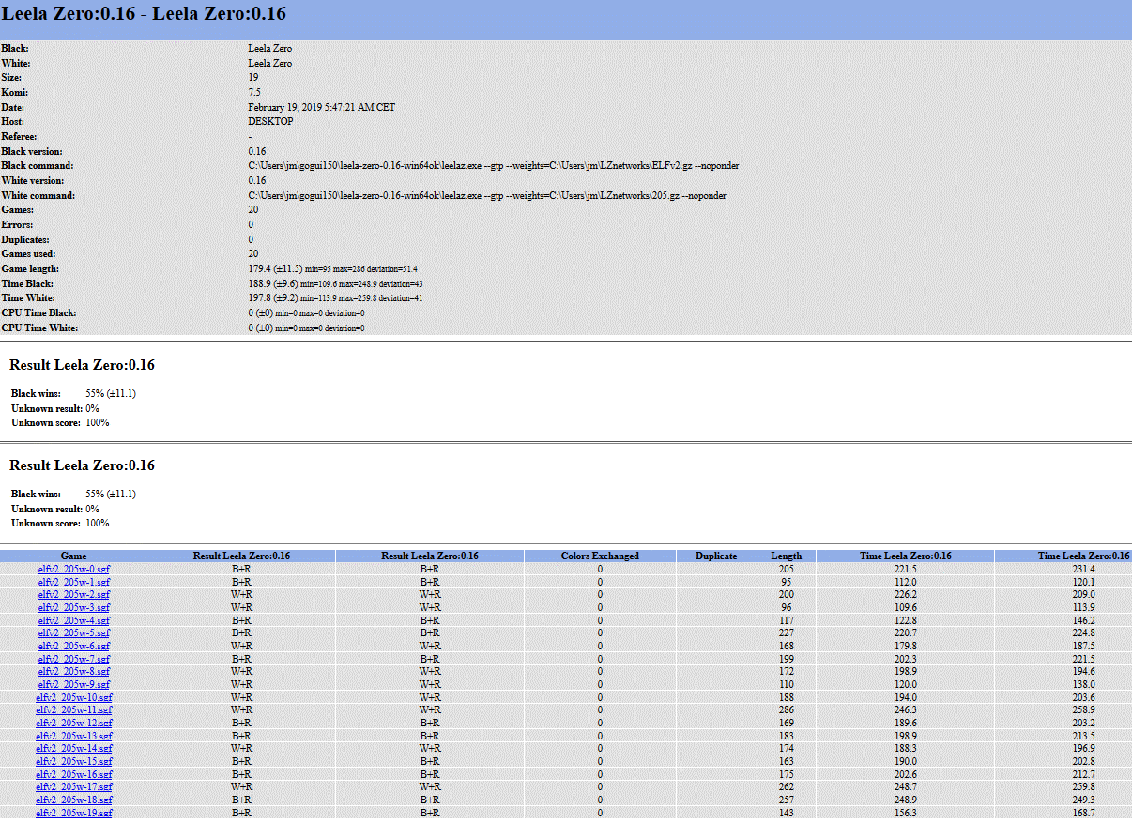Click the Length column header
1132x823 pixels.
[x=787, y=556]
